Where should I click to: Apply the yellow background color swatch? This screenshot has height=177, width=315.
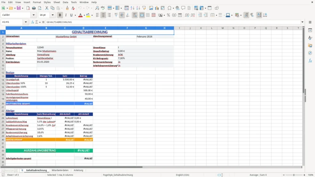click(x=88, y=15)
